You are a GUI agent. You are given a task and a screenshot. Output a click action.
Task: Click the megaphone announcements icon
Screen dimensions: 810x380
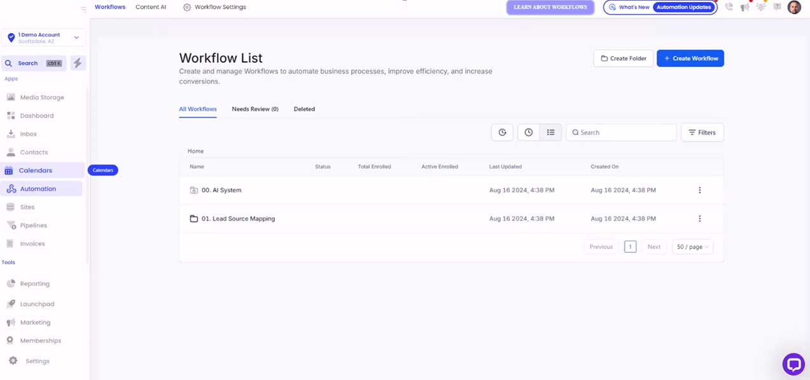(x=744, y=6)
